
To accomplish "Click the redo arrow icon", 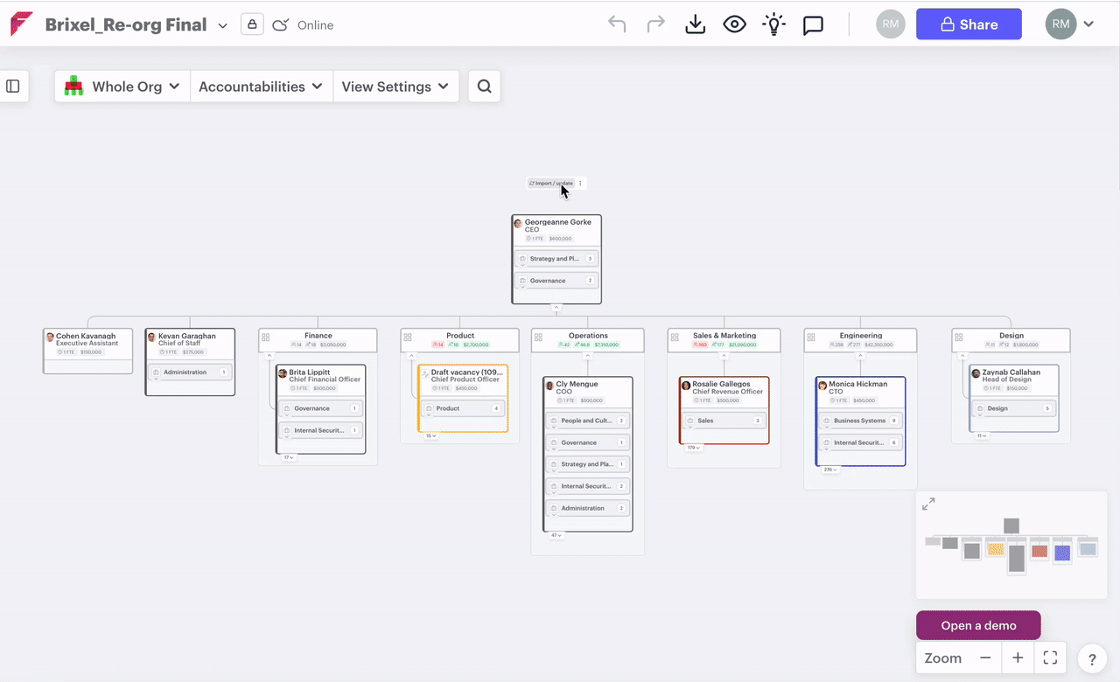I will tap(655, 24).
